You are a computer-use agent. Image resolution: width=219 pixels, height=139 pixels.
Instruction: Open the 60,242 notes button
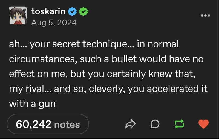point(48,124)
